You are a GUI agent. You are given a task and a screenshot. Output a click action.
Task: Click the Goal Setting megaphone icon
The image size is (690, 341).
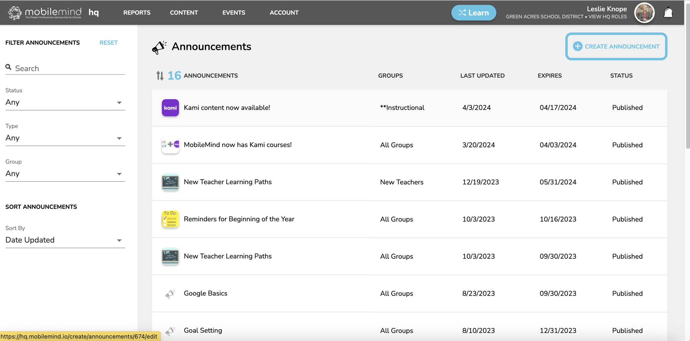(x=170, y=331)
